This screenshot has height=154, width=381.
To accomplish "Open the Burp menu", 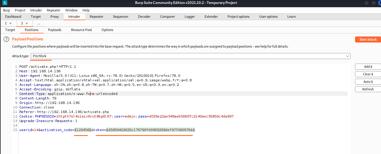I will (6, 10).
